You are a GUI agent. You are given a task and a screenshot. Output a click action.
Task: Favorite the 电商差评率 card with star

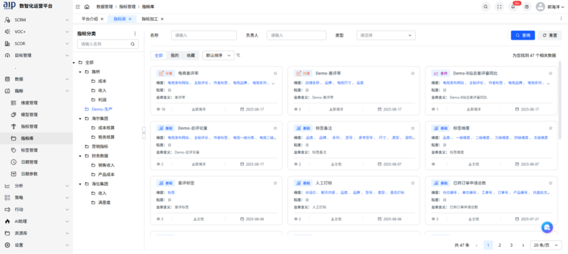coord(275,73)
